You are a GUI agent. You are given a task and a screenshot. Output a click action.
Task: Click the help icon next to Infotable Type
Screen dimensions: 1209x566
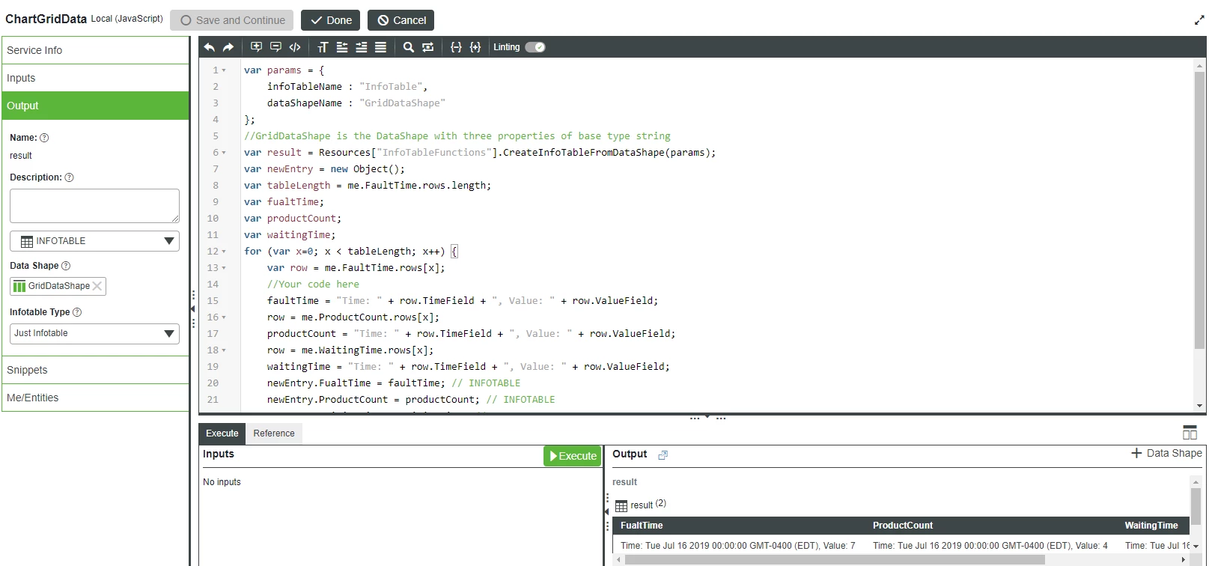point(77,312)
